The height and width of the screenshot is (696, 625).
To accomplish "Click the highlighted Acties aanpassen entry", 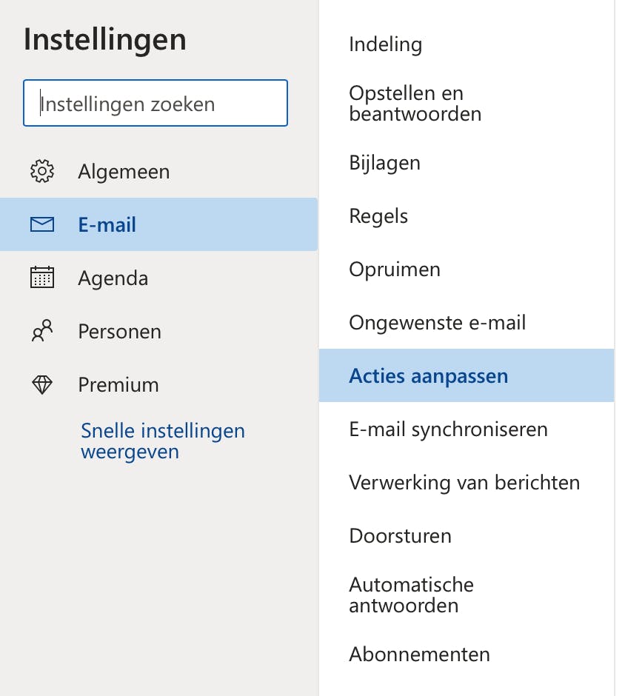I will tap(428, 375).
